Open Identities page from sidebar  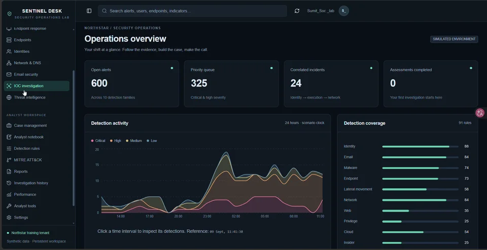click(x=37, y=52)
